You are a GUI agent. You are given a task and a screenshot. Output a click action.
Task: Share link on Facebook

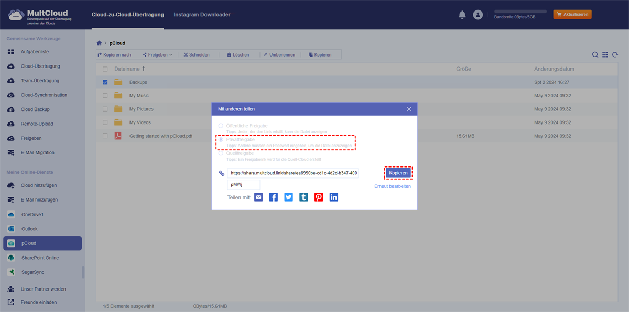point(274,197)
